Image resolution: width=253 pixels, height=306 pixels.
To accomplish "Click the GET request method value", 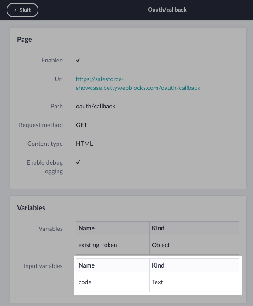I will 82,125.
